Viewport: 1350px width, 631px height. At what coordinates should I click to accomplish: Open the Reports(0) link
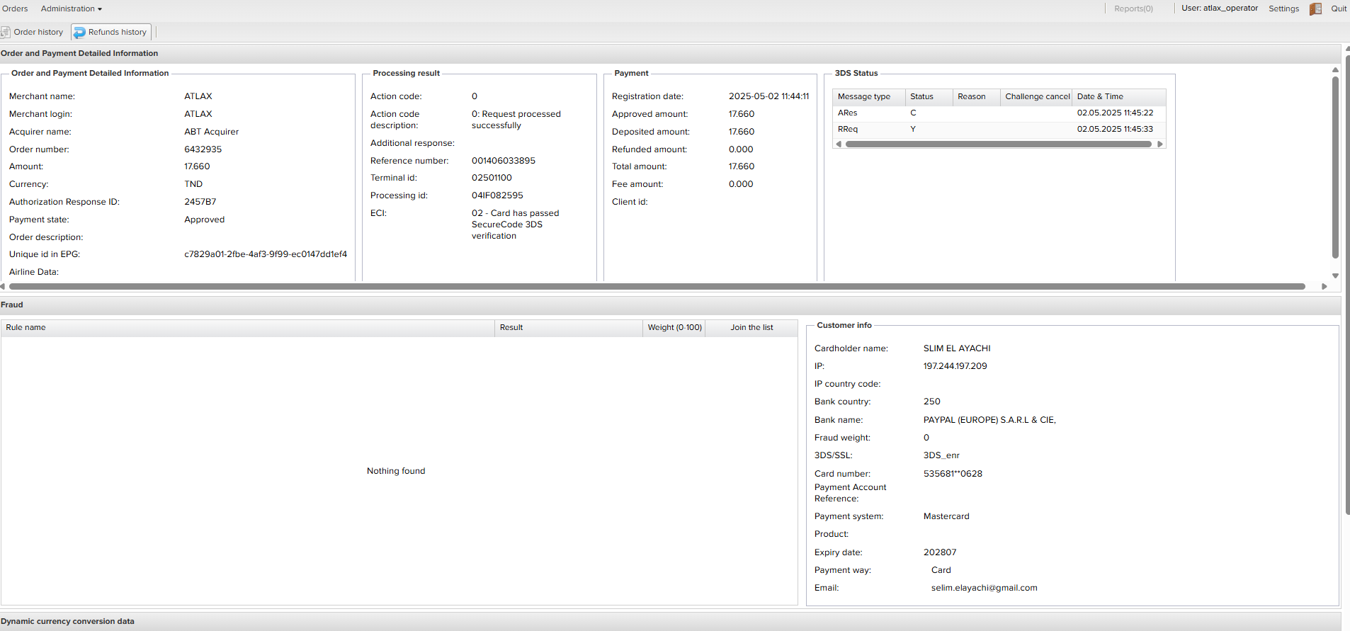tap(1133, 8)
